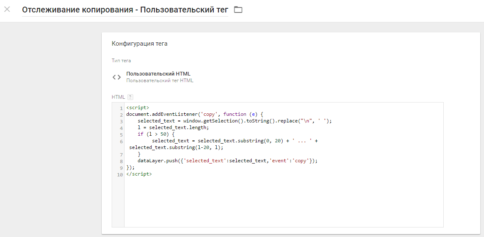Click the empty area below the code
The image size is (484, 237).
pos(284,202)
